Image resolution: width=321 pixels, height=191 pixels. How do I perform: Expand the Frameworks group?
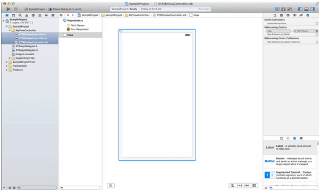tap(6, 66)
